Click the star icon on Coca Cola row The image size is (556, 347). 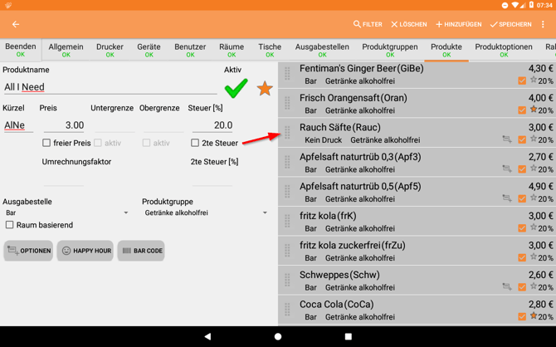click(x=534, y=316)
